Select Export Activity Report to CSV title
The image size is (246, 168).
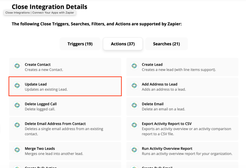167,124
